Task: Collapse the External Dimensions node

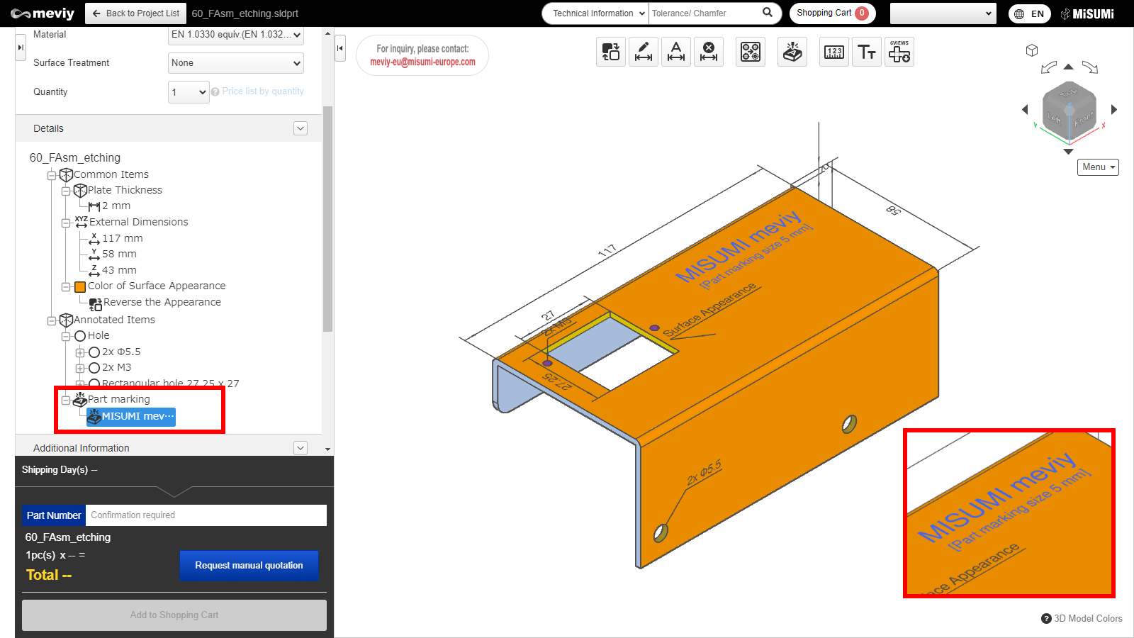Action: (x=66, y=223)
